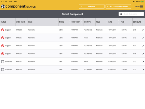Sort by the Work Order column
Image resolution: width=145 pixels, height=109 pixels.
click(22, 22)
